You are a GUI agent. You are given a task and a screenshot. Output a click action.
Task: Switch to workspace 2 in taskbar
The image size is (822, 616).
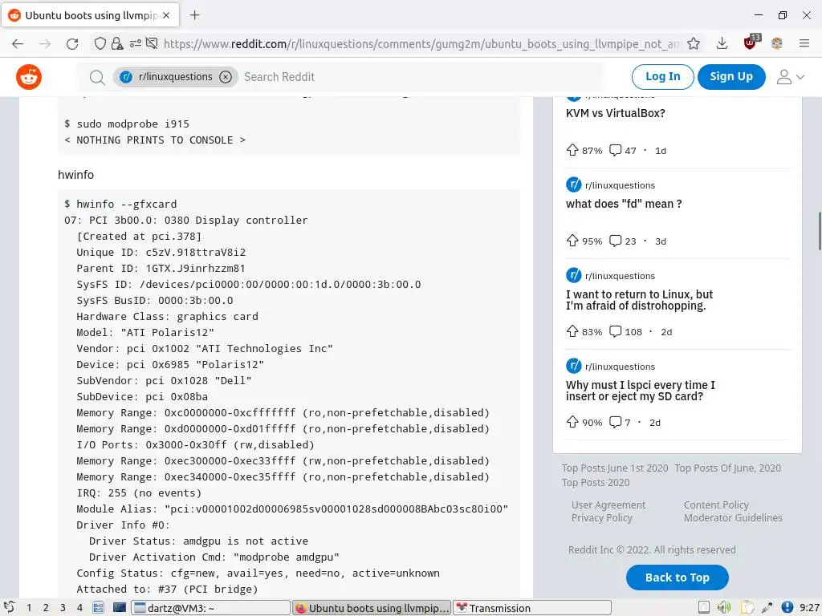46,608
